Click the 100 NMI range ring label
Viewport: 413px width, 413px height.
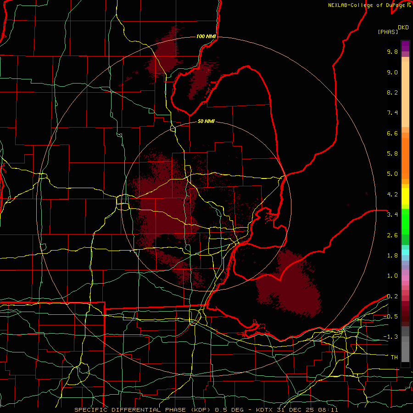click(x=206, y=36)
